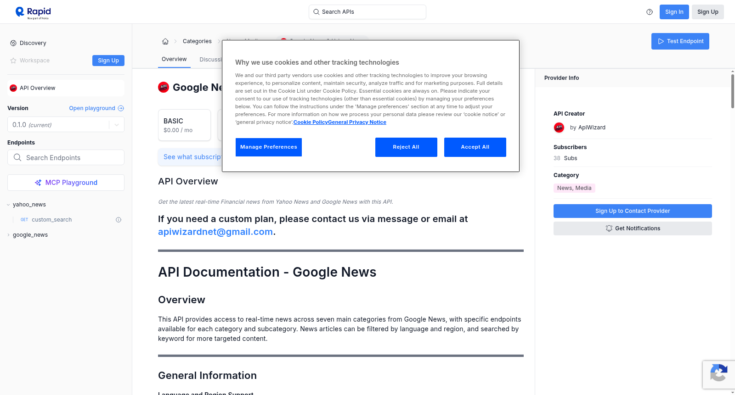This screenshot has height=395, width=735.
Task: Open the reCAPTCHA badge
Action: tap(719, 375)
